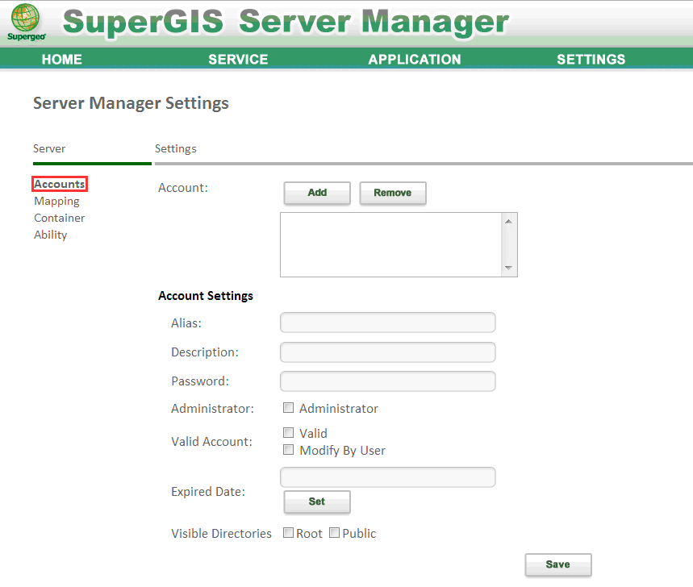Click the account list scroll down arrow
This screenshot has width=693, height=587.
tap(508, 268)
